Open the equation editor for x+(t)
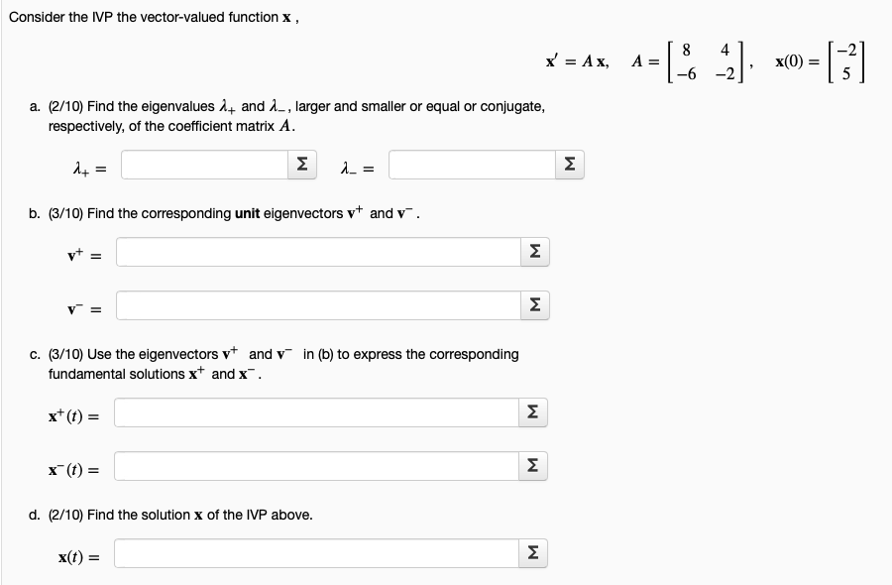 pos(532,411)
